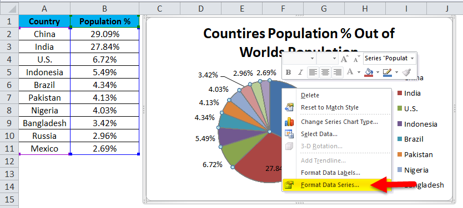Select the 4.13% cell in column B
This screenshot has height=208, width=463.
point(105,98)
